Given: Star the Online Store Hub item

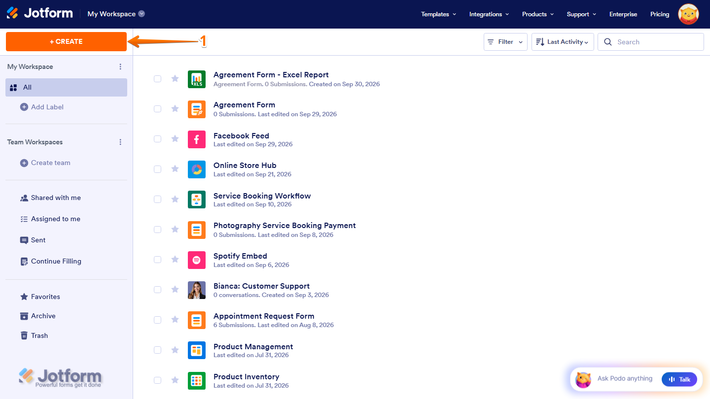Looking at the screenshot, I should pos(175,169).
